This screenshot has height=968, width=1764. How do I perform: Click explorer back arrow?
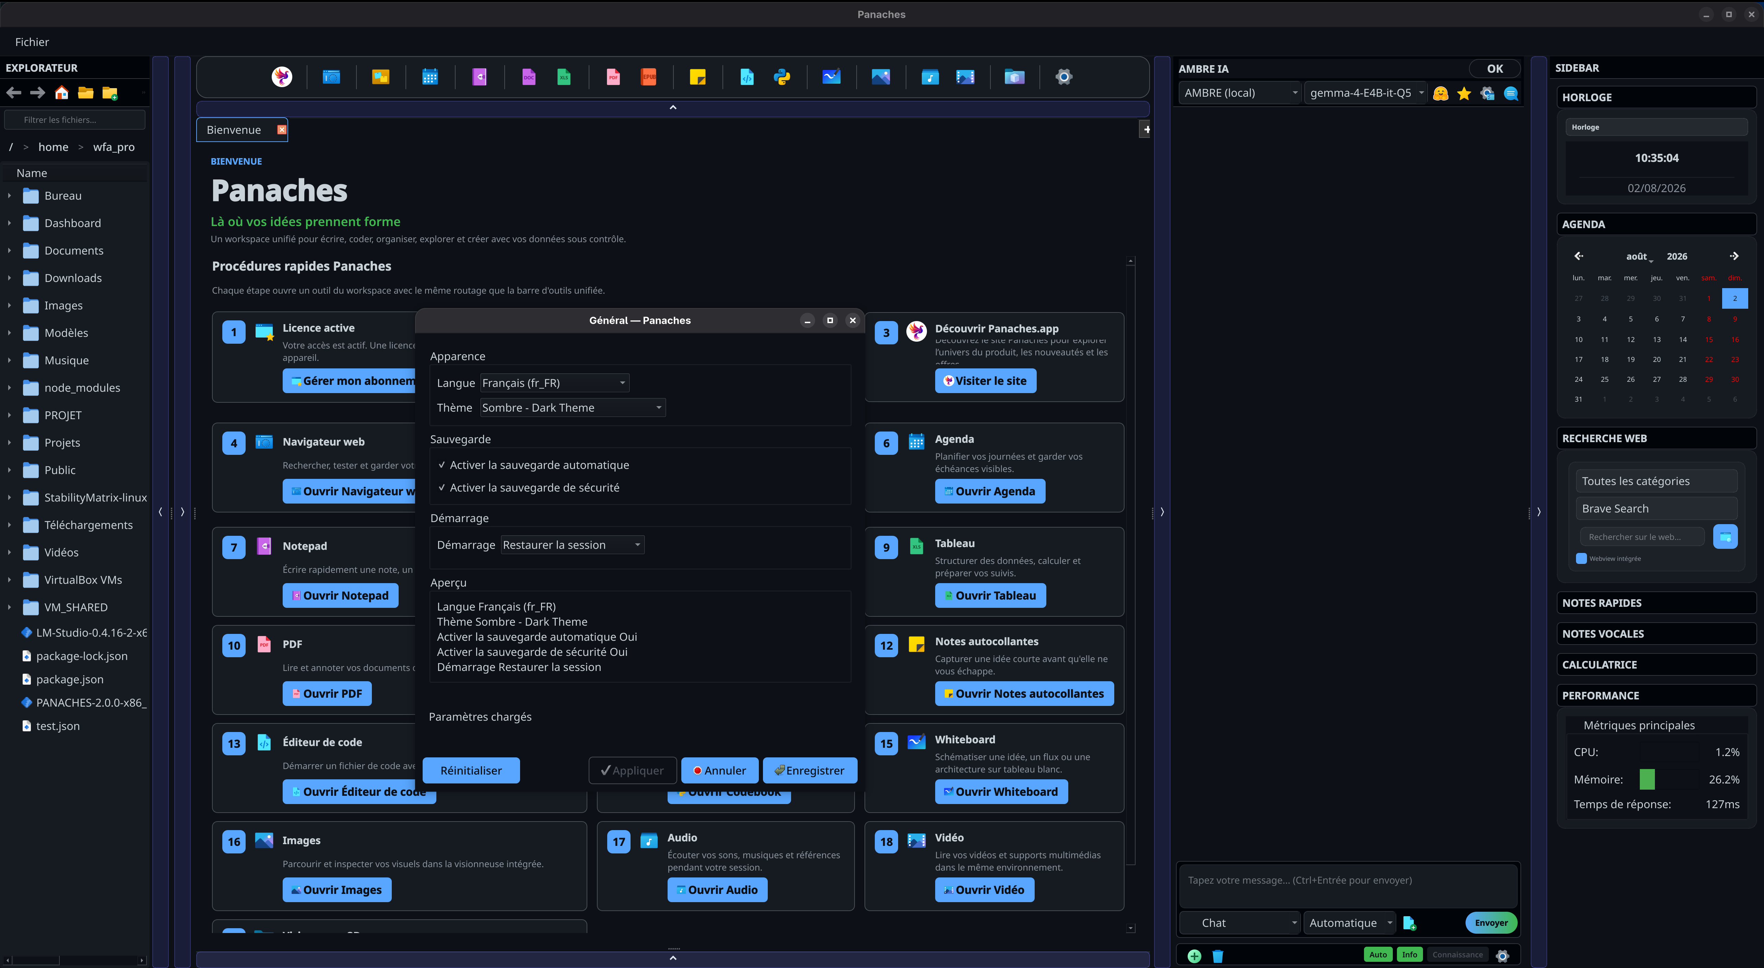click(x=14, y=92)
